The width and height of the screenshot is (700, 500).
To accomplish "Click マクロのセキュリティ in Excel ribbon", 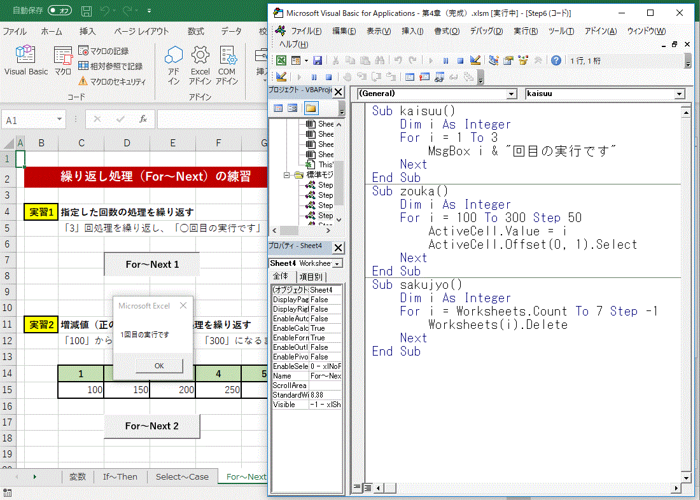I will (x=112, y=81).
